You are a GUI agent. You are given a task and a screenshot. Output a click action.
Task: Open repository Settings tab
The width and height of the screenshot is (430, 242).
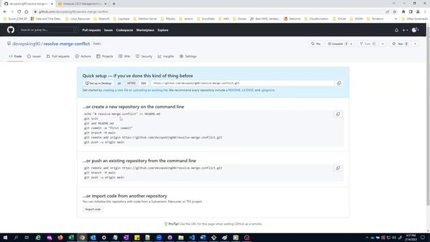pos(188,56)
